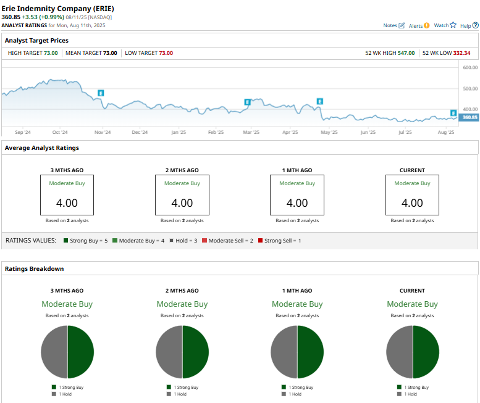480x403 pixels.
Task: Click the 3 MTHS AGO rating box 4.00
Action: (67, 195)
